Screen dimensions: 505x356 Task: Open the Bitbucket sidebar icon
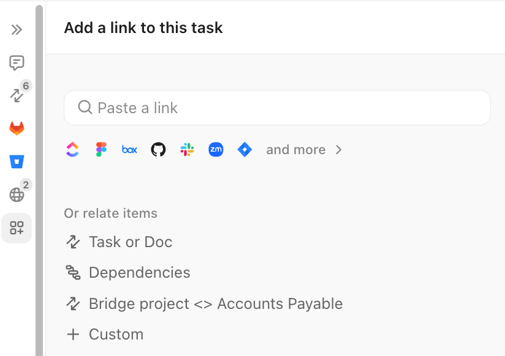17,161
